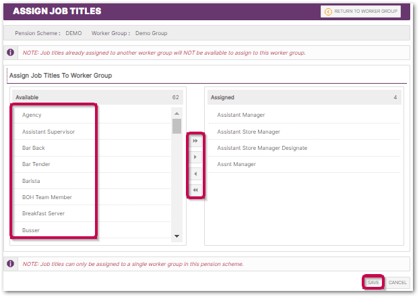Screen dimensions: 419x297
Task: Click the top note info icon
Action: (x=11, y=52)
